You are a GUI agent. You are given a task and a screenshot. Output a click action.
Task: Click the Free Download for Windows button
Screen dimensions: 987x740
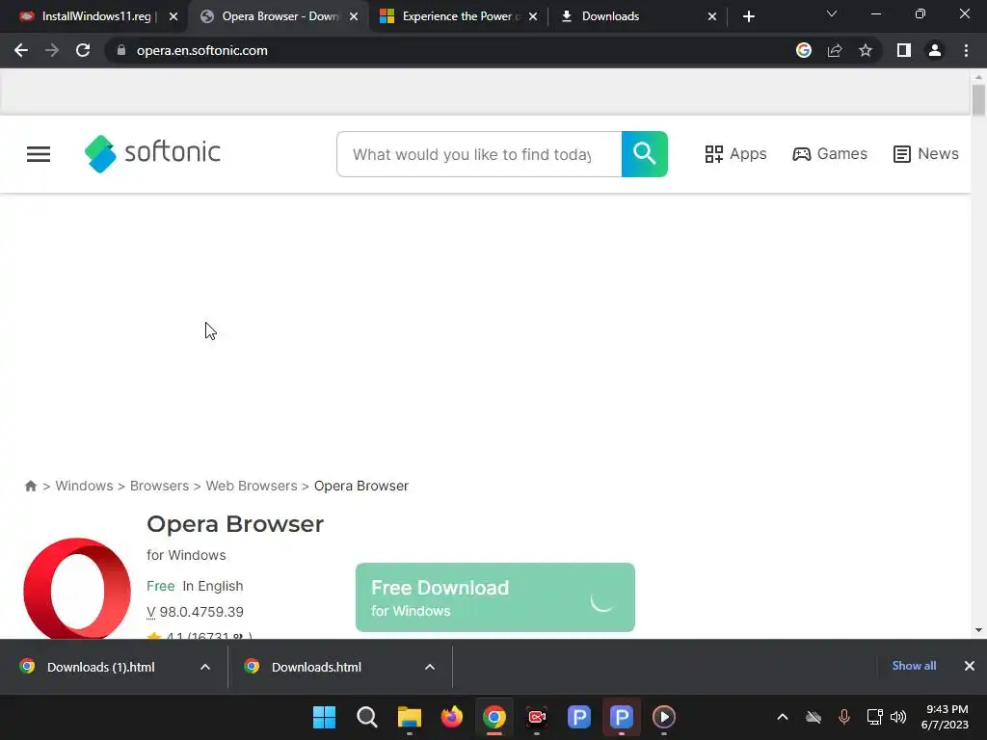(495, 597)
